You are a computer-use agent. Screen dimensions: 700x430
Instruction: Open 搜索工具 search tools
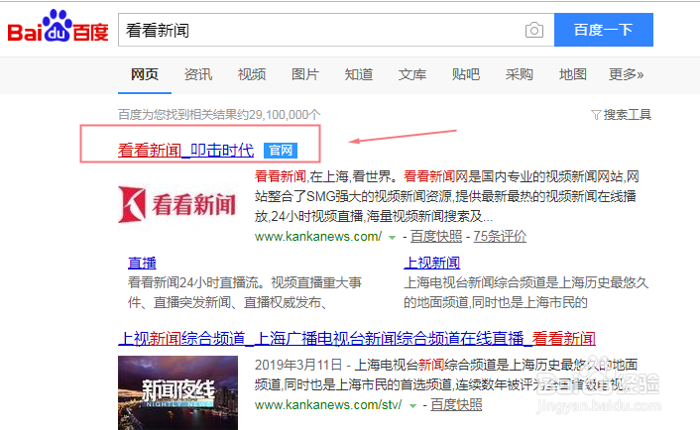tap(628, 115)
